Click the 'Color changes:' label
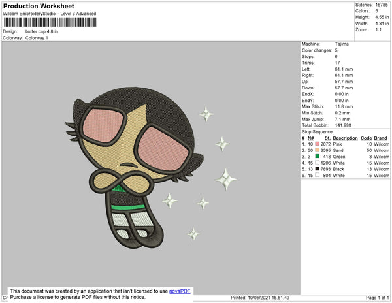 [x=317, y=50]
